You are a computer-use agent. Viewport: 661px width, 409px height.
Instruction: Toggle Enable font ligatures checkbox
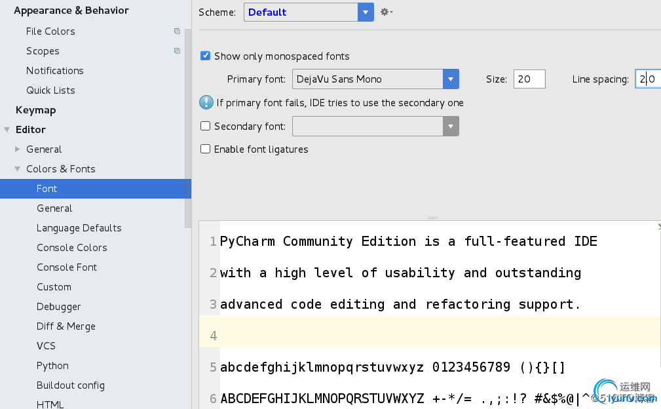tap(206, 149)
